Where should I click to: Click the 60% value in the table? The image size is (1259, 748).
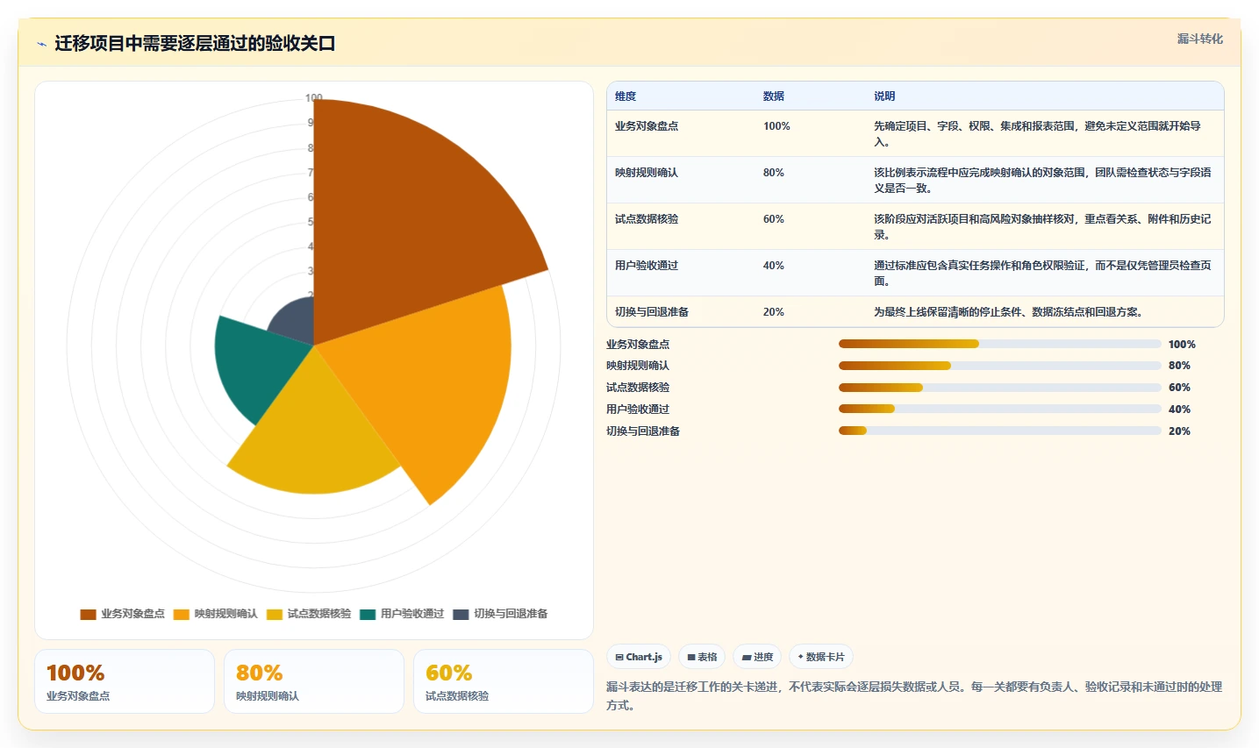[774, 219]
